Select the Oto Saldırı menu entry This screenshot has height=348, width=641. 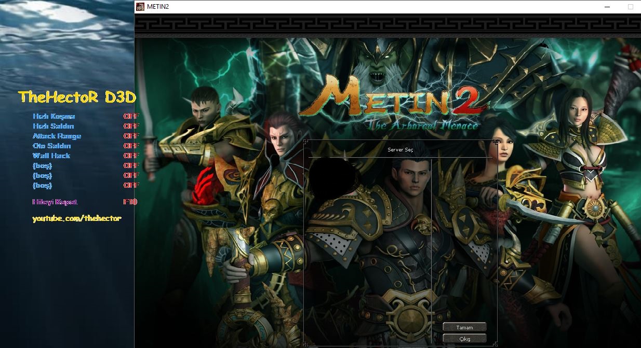[52, 146]
